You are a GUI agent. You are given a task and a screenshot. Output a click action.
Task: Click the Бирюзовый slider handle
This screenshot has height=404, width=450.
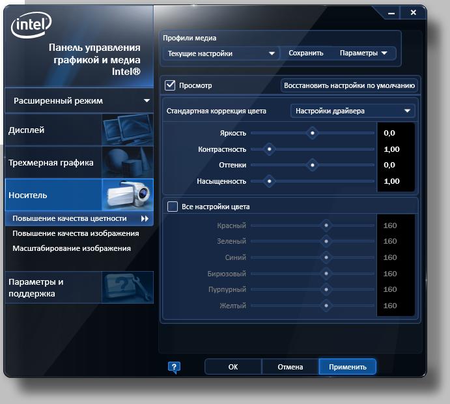coord(326,274)
